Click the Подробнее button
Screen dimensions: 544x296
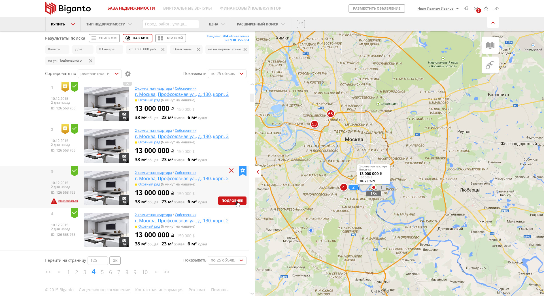(232, 201)
